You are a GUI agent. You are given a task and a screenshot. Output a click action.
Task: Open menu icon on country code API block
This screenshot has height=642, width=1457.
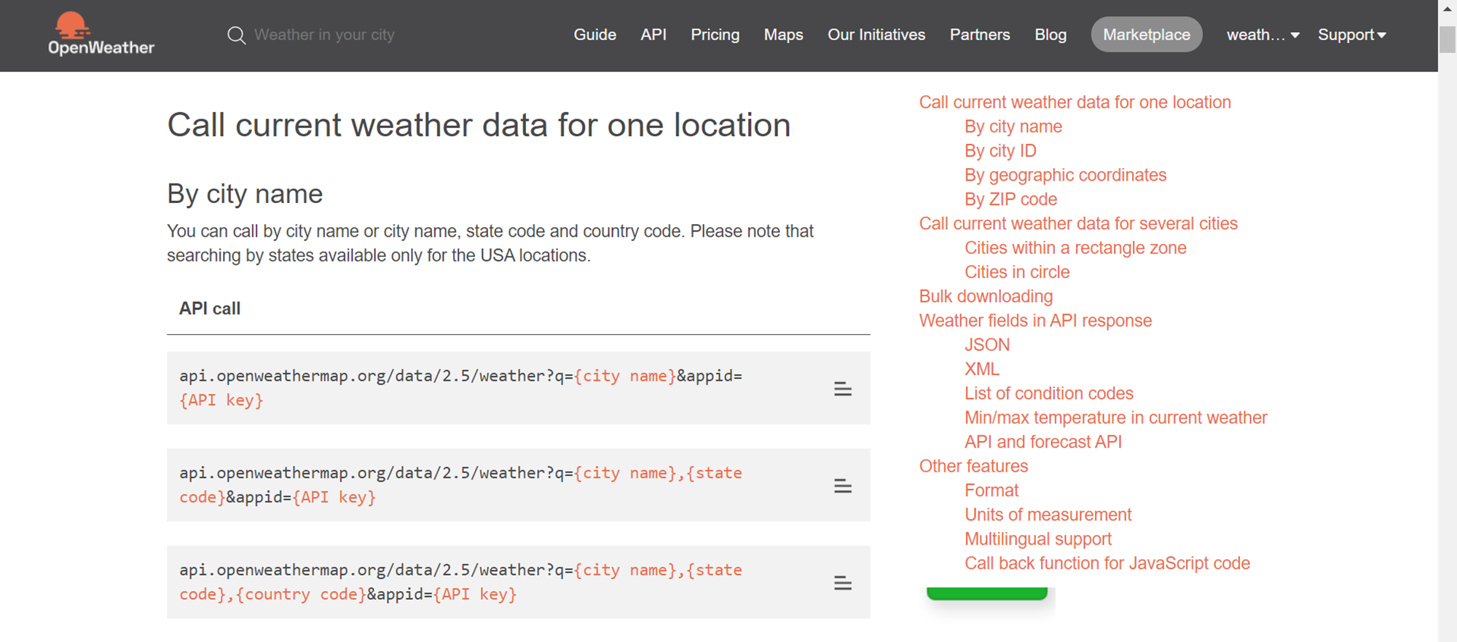tap(843, 582)
